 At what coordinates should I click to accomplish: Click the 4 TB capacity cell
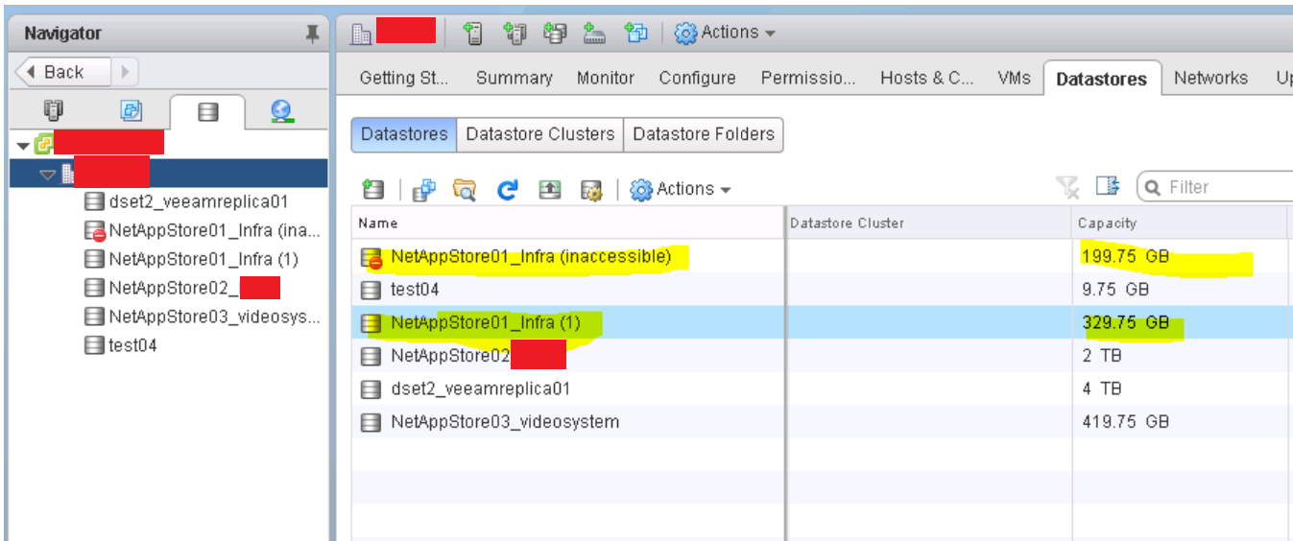(1180, 389)
